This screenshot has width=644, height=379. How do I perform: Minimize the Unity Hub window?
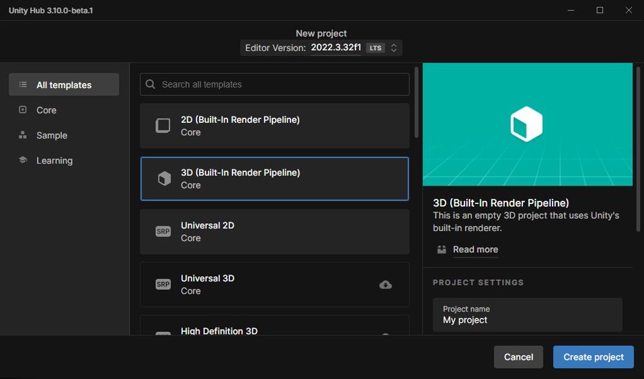tap(571, 10)
